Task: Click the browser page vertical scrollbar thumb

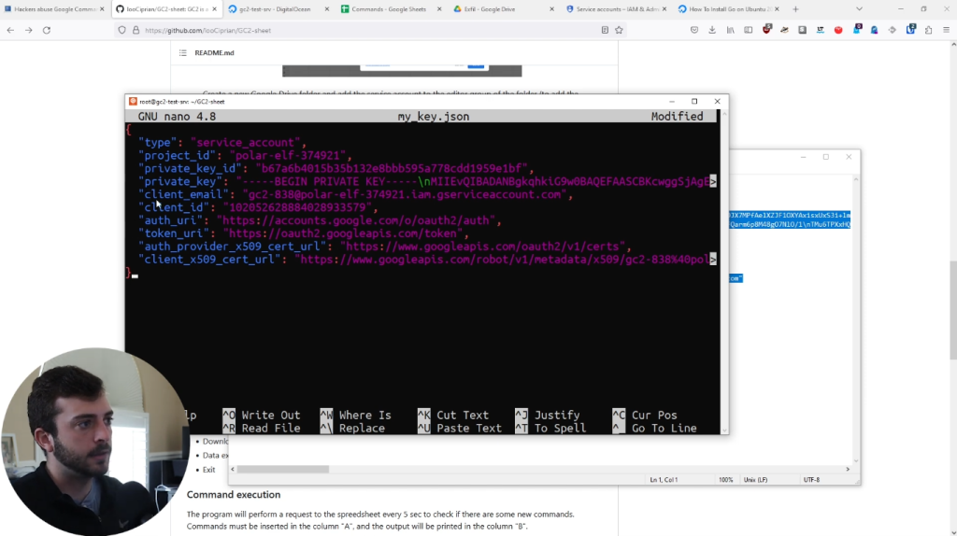Action: 953,310
